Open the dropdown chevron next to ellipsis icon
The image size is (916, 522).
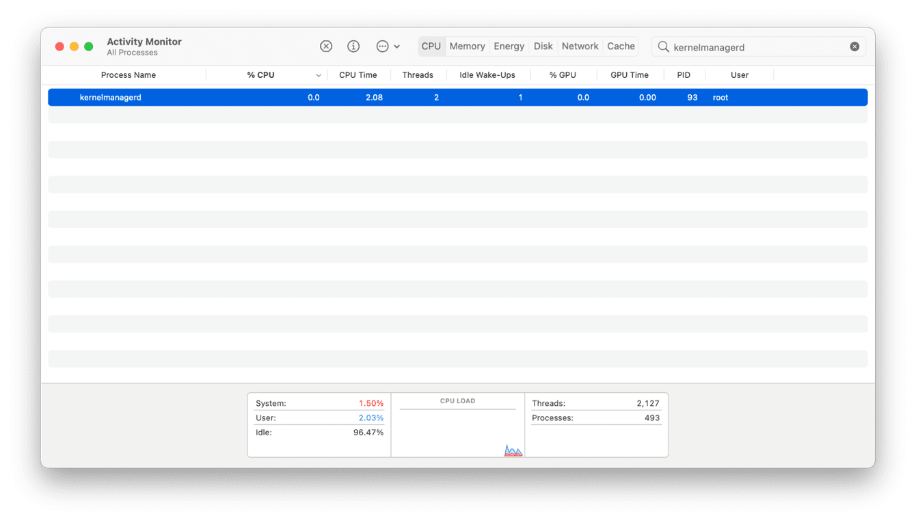tap(398, 46)
